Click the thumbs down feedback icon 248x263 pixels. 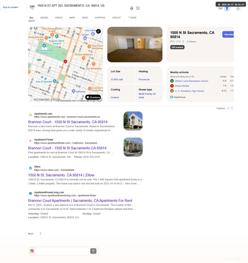pos(232,108)
